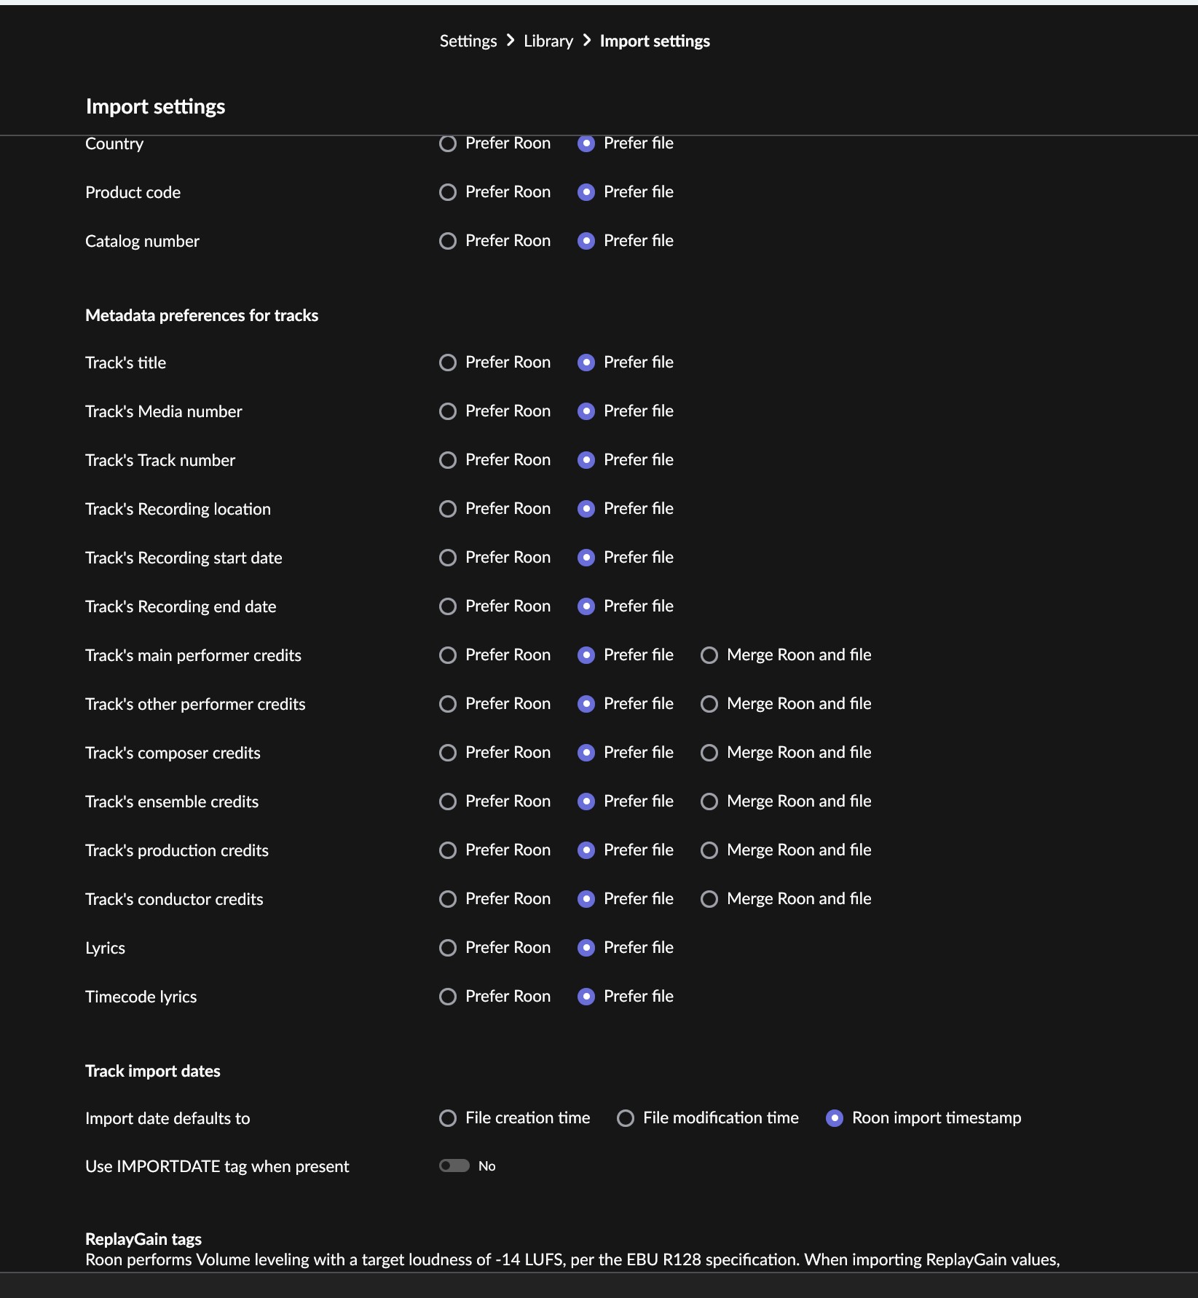The image size is (1198, 1298).
Task: Select Merge Roon and file for ensemble credits
Action: (x=709, y=802)
